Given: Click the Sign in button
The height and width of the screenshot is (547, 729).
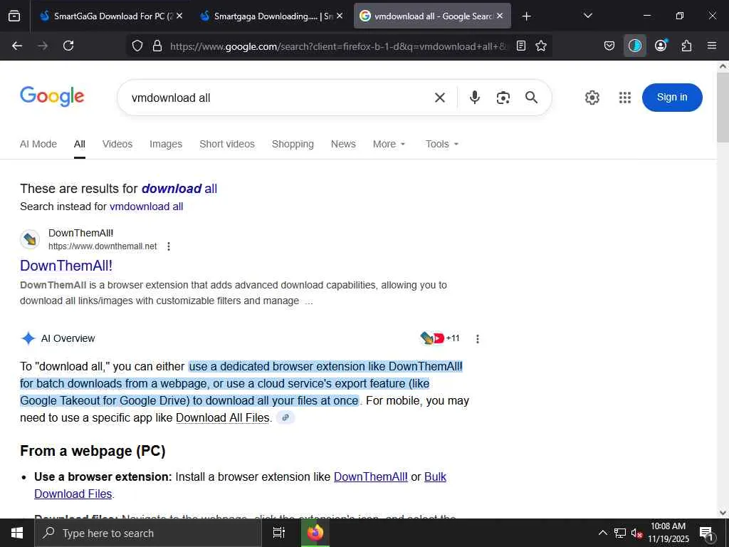Looking at the screenshot, I should click(x=672, y=97).
